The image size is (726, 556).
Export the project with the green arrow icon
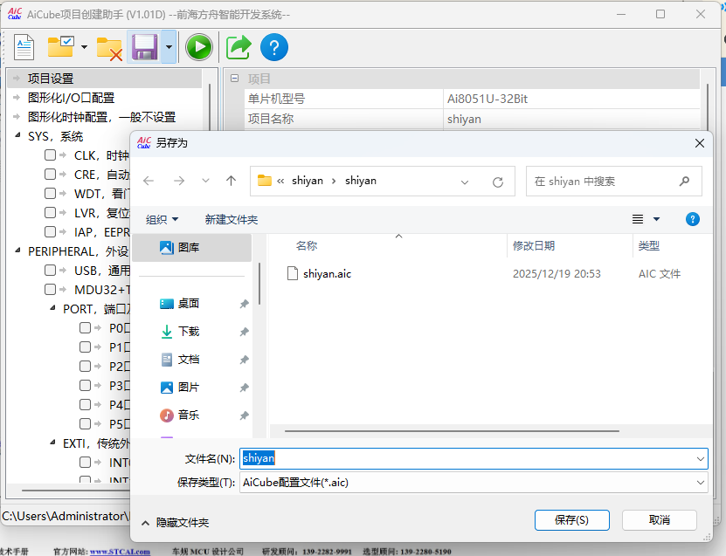click(x=238, y=46)
